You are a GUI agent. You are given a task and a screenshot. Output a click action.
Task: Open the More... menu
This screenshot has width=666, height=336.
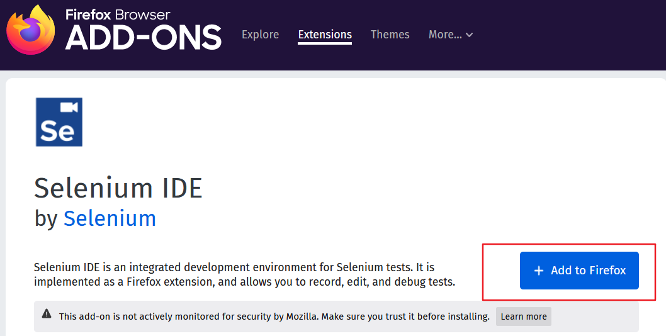(451, 35)
